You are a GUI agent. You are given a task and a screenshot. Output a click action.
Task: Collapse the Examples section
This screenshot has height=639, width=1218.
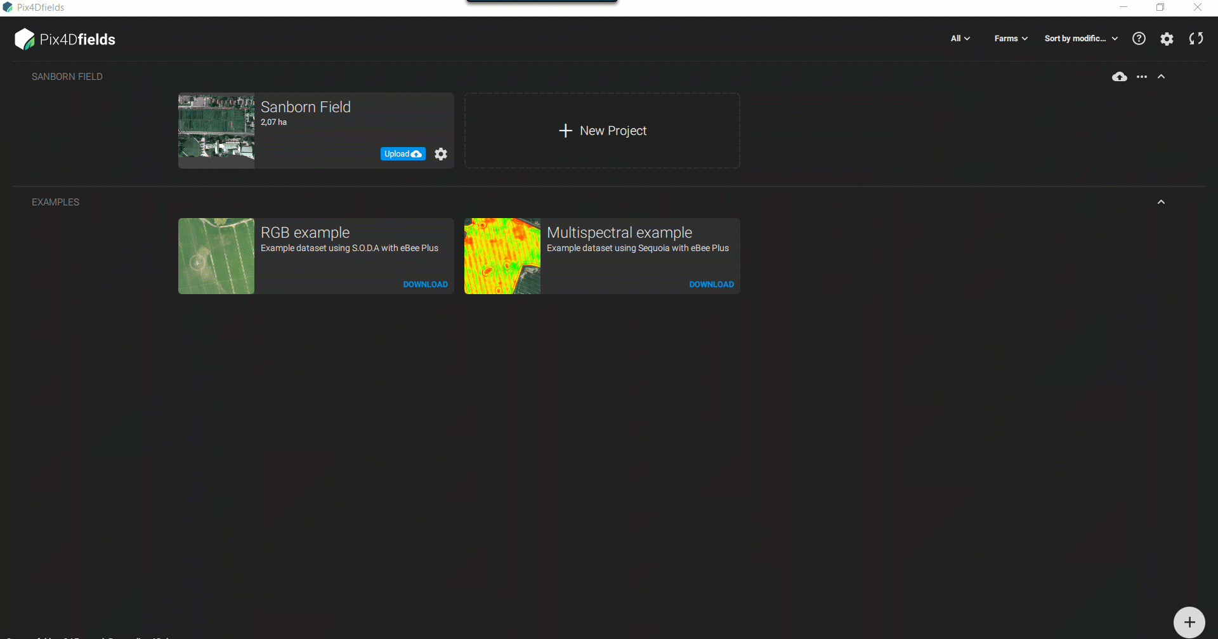pyautogui.click(x=1161, y=202)
